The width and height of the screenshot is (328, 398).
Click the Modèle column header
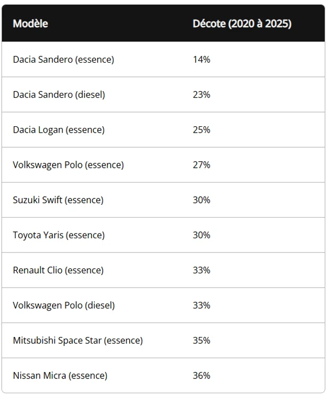coord(30,24)
